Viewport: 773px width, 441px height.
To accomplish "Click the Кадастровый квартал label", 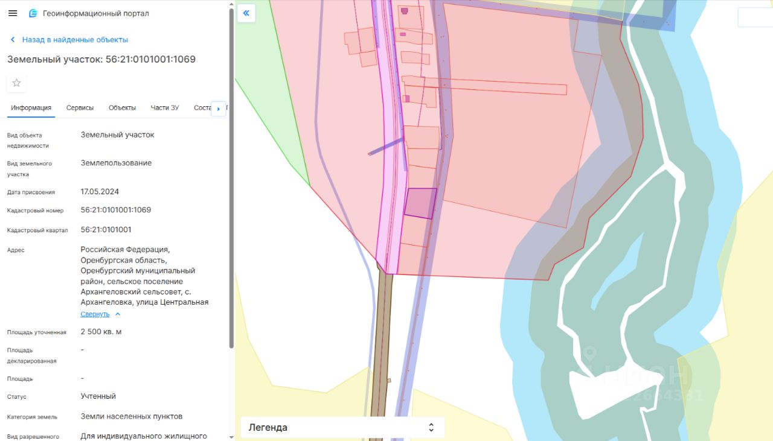I will click(37, 230).
